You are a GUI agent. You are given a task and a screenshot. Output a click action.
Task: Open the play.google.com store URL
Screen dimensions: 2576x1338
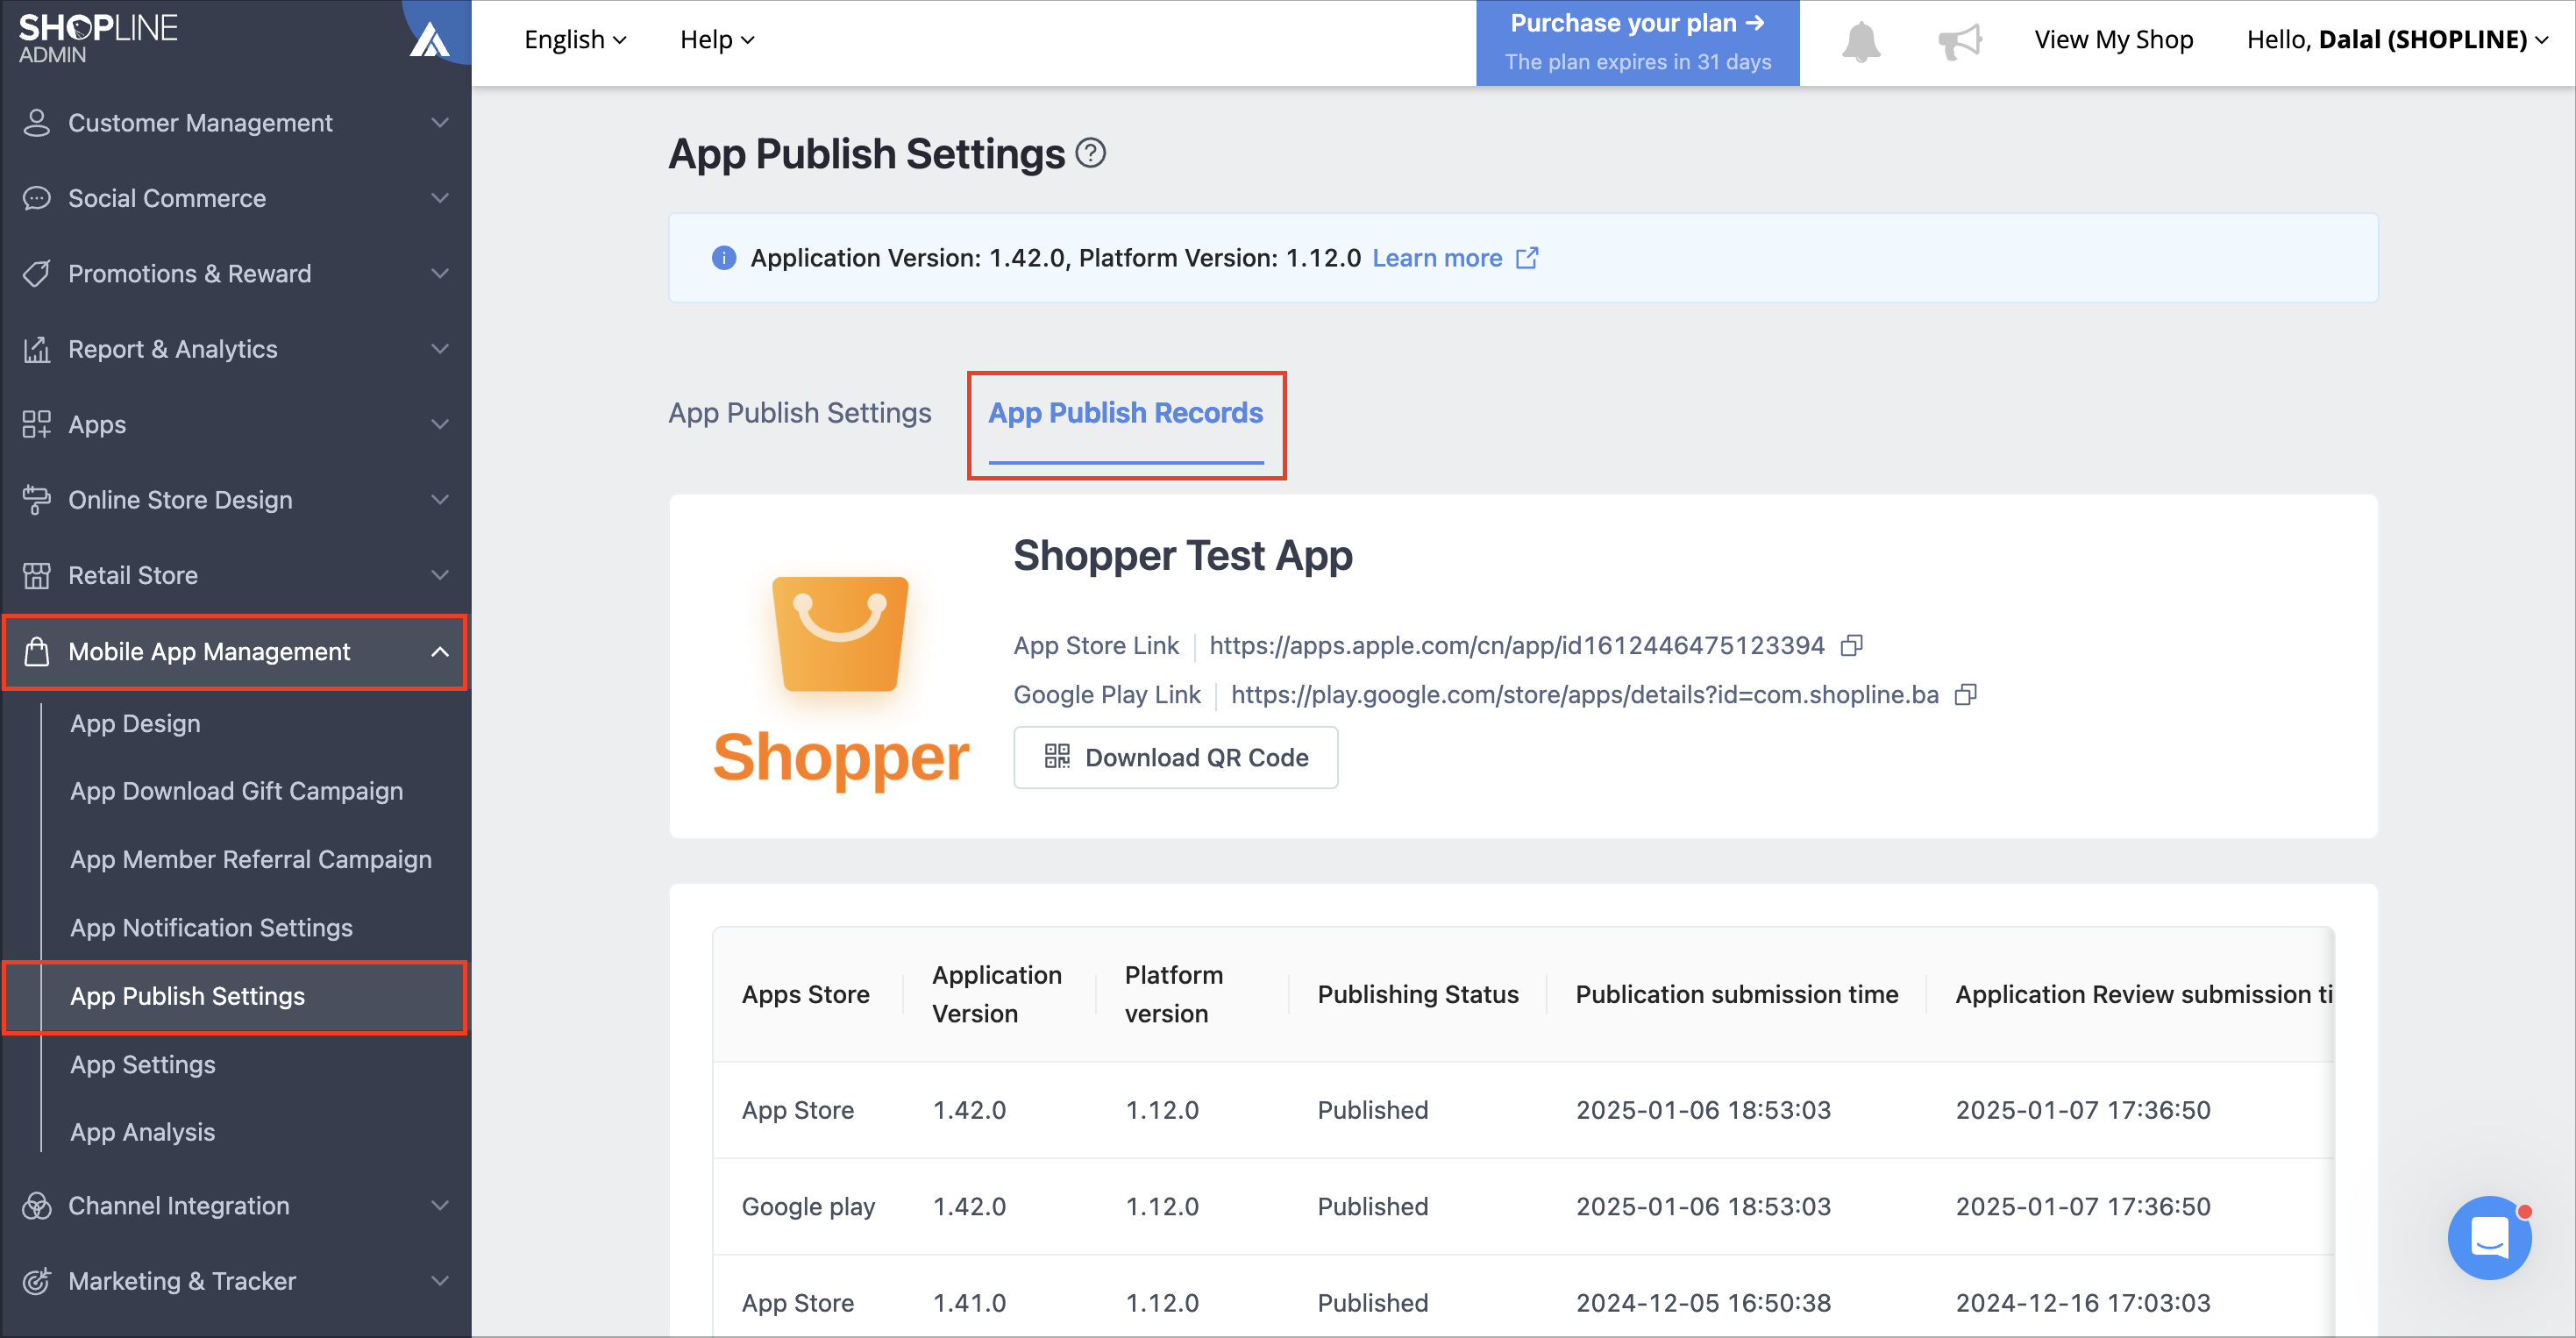click(x=1584, y=695)
